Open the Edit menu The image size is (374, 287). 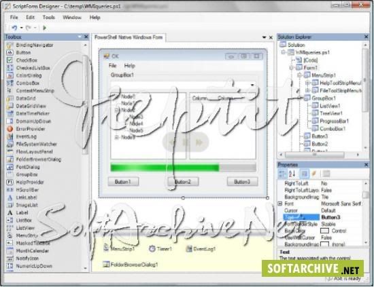pyautogui.click(x=31, y=18)
